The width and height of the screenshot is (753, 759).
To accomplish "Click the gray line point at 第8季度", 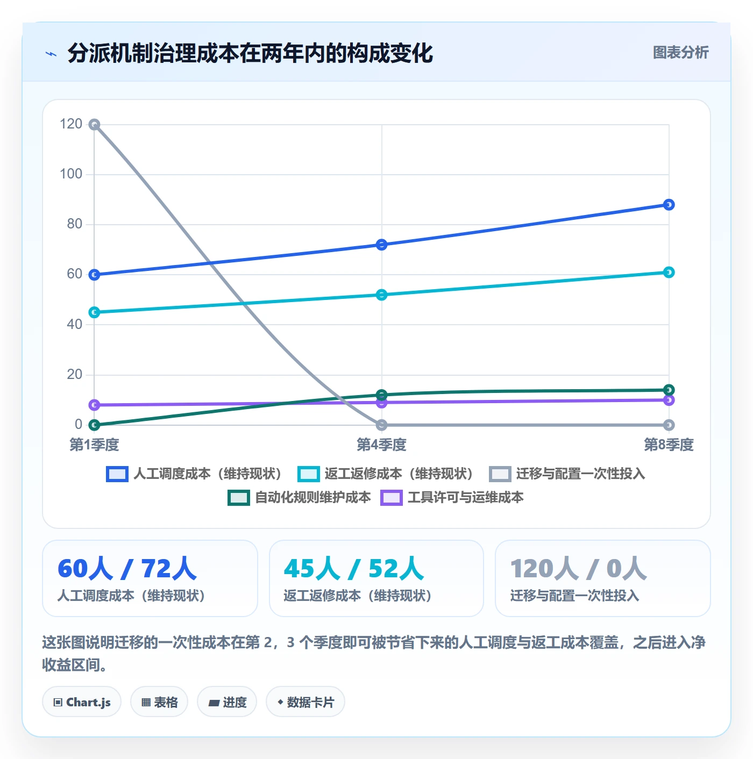I will (x=669, y=425).
